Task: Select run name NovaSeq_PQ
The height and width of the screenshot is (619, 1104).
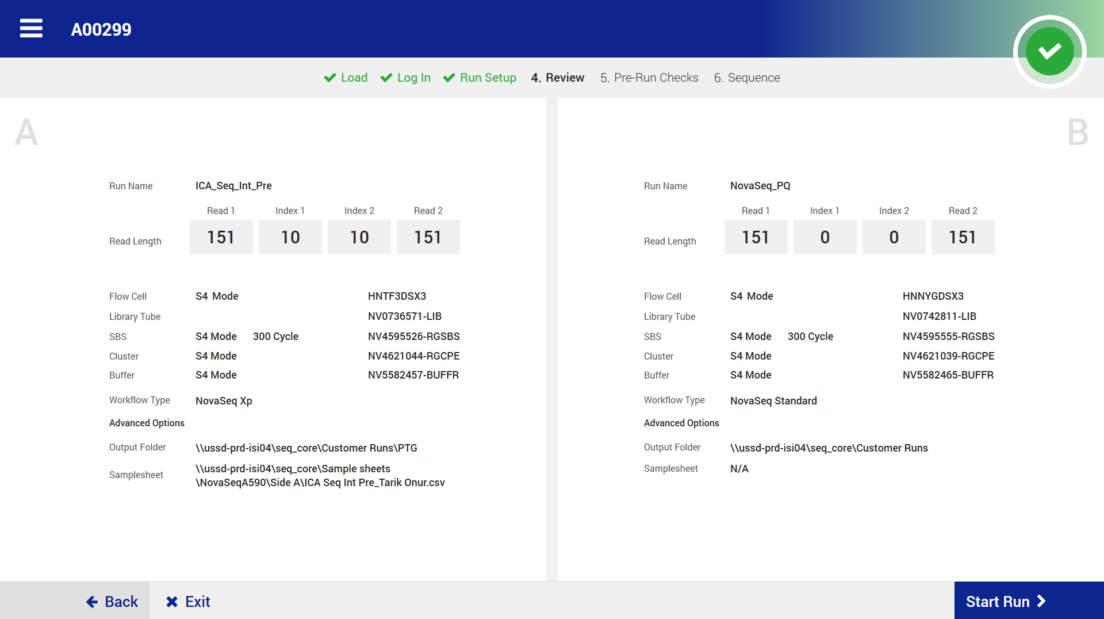Action: (x=760, y=186)
